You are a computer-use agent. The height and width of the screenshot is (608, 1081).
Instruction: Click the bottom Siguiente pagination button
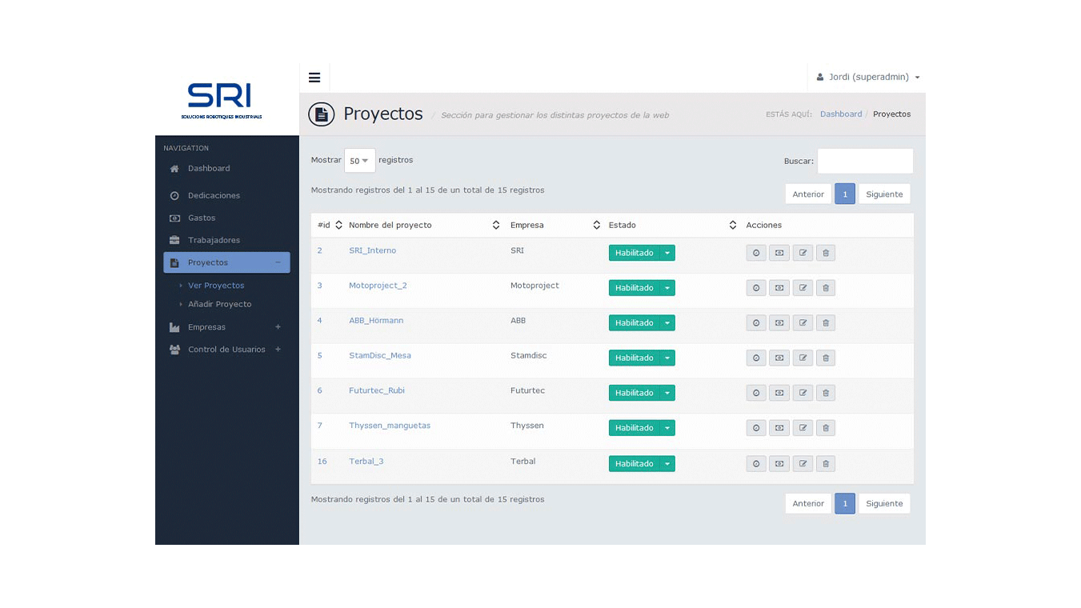pyautogui.click(x=884, y=504)
